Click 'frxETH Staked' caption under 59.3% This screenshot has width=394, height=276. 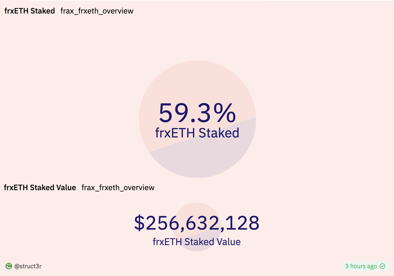coord(197,133)
